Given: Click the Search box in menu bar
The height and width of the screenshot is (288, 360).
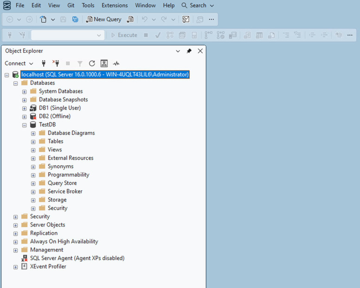Looking at the screenshot, I should [198, 5].
